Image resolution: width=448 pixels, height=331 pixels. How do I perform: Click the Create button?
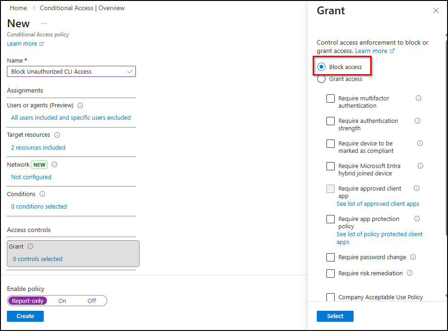pyautogui.click(x=25, y=316)
